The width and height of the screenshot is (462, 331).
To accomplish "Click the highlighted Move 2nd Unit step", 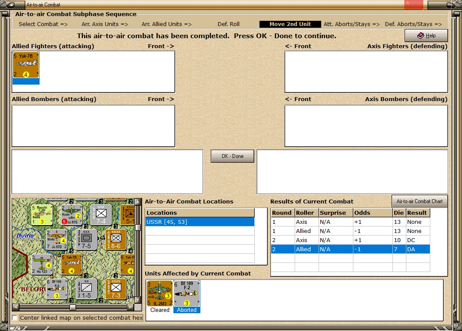I will (290, 24).
